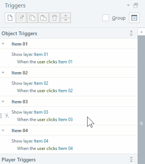Collapse the Item 04 trigger group
145x164 pixels.
tap(3, 130)
